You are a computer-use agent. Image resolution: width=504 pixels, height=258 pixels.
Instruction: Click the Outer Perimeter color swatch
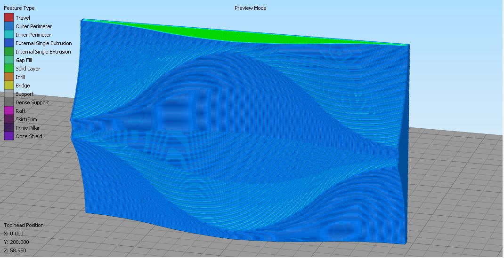coord(8,26)
